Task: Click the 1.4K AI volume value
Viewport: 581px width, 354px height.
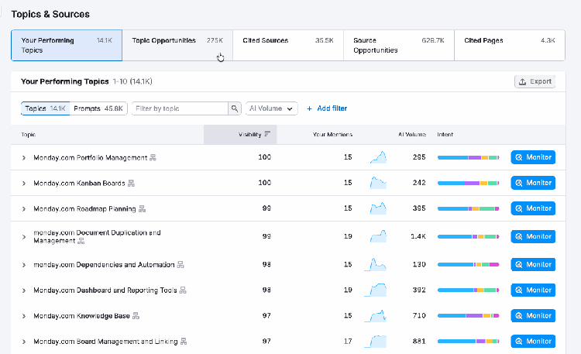Action: point(418,236)
